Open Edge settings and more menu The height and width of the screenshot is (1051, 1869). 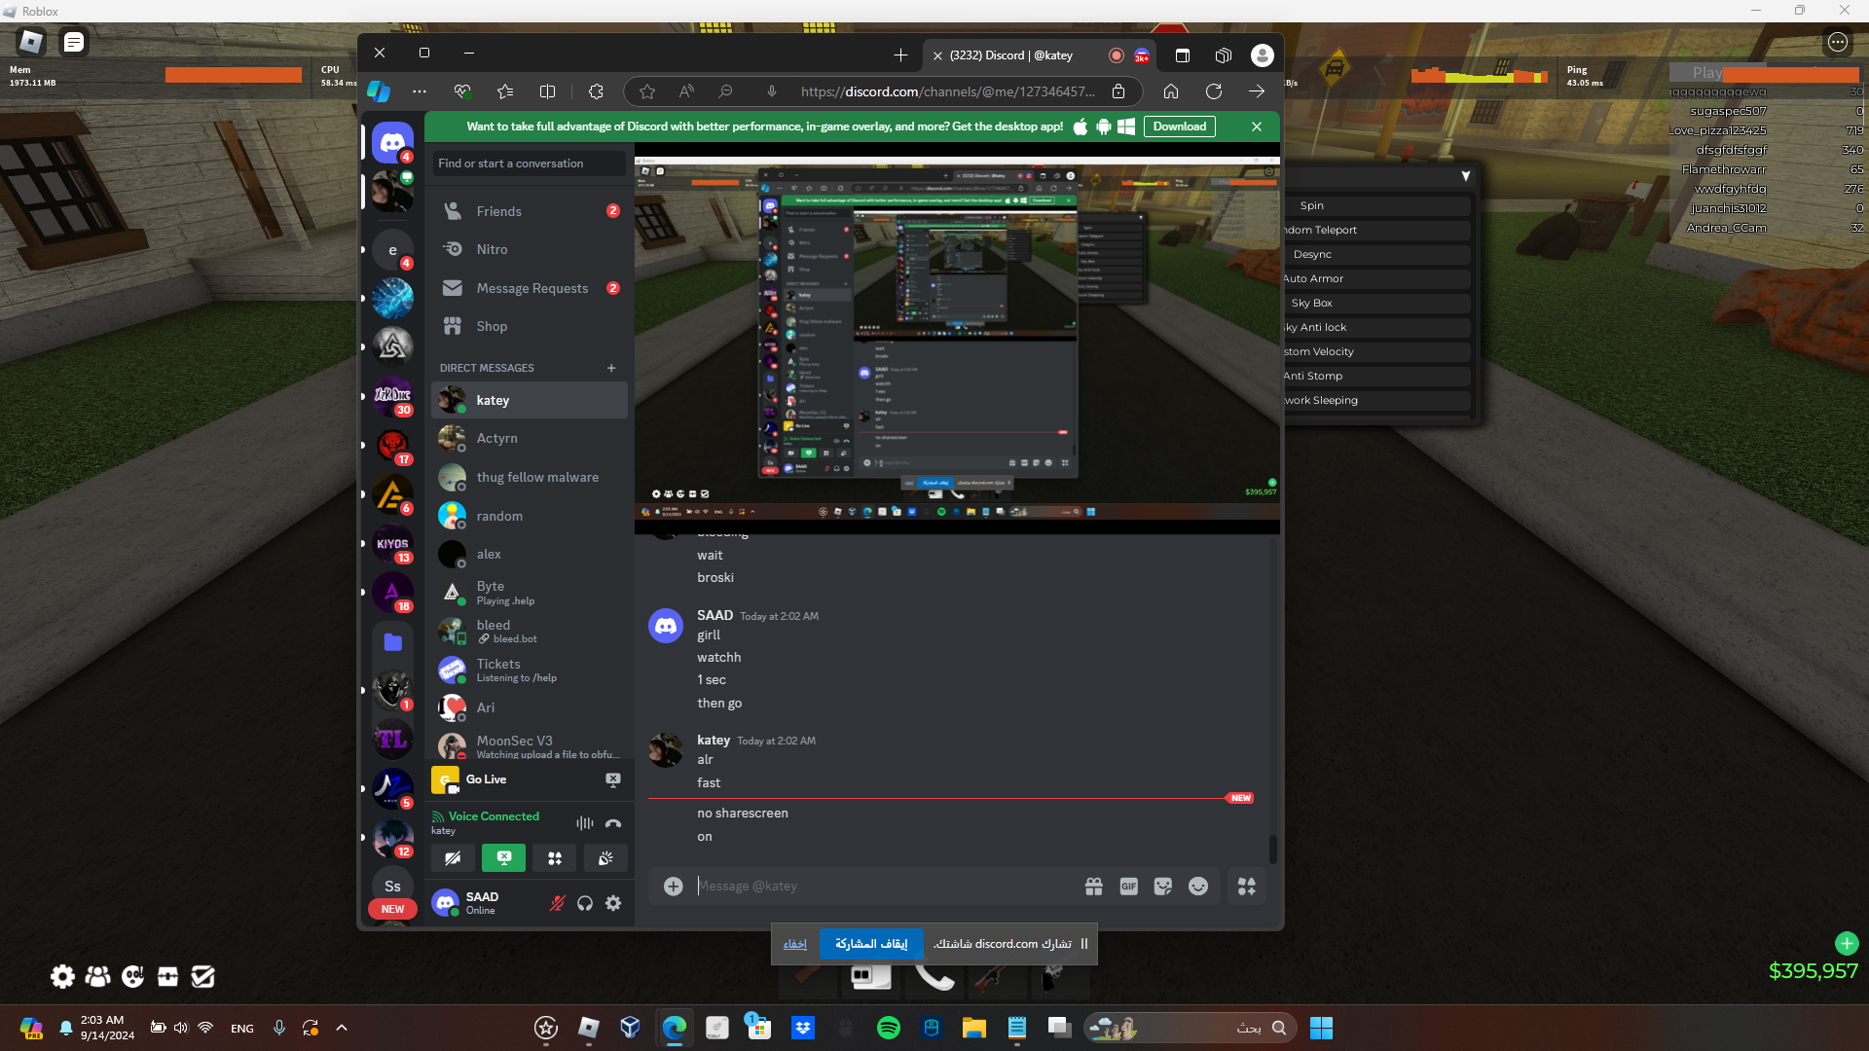[x=420, y=91]
